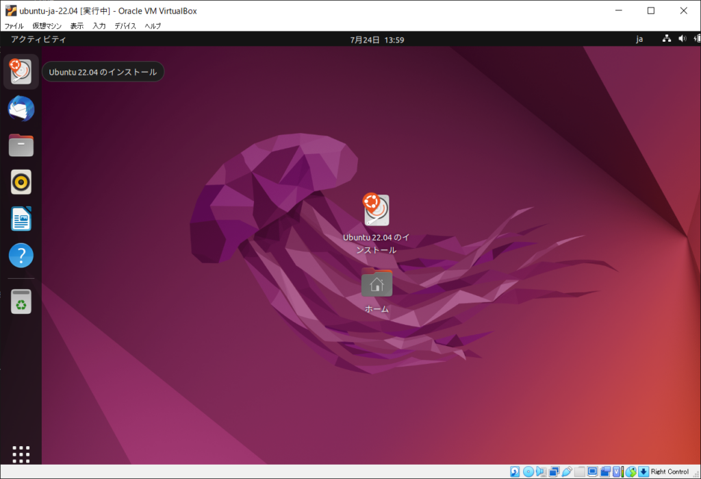Click the recording status icon
The width and height of the screenshot is (701, 479).
[x=605, y=471]
